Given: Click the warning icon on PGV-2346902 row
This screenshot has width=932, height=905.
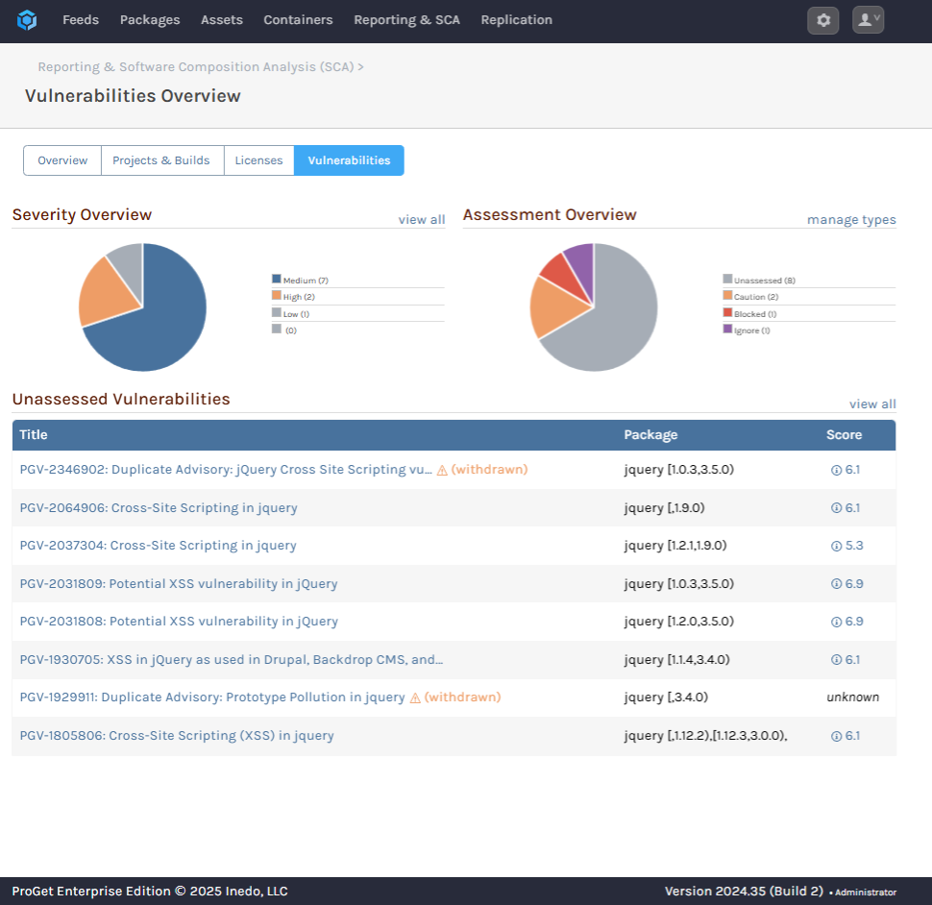Looking at the screenshot, I should pos(442,471).
